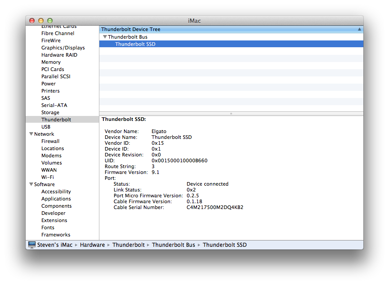Select FireWire in sidebar

click(51, 40)
